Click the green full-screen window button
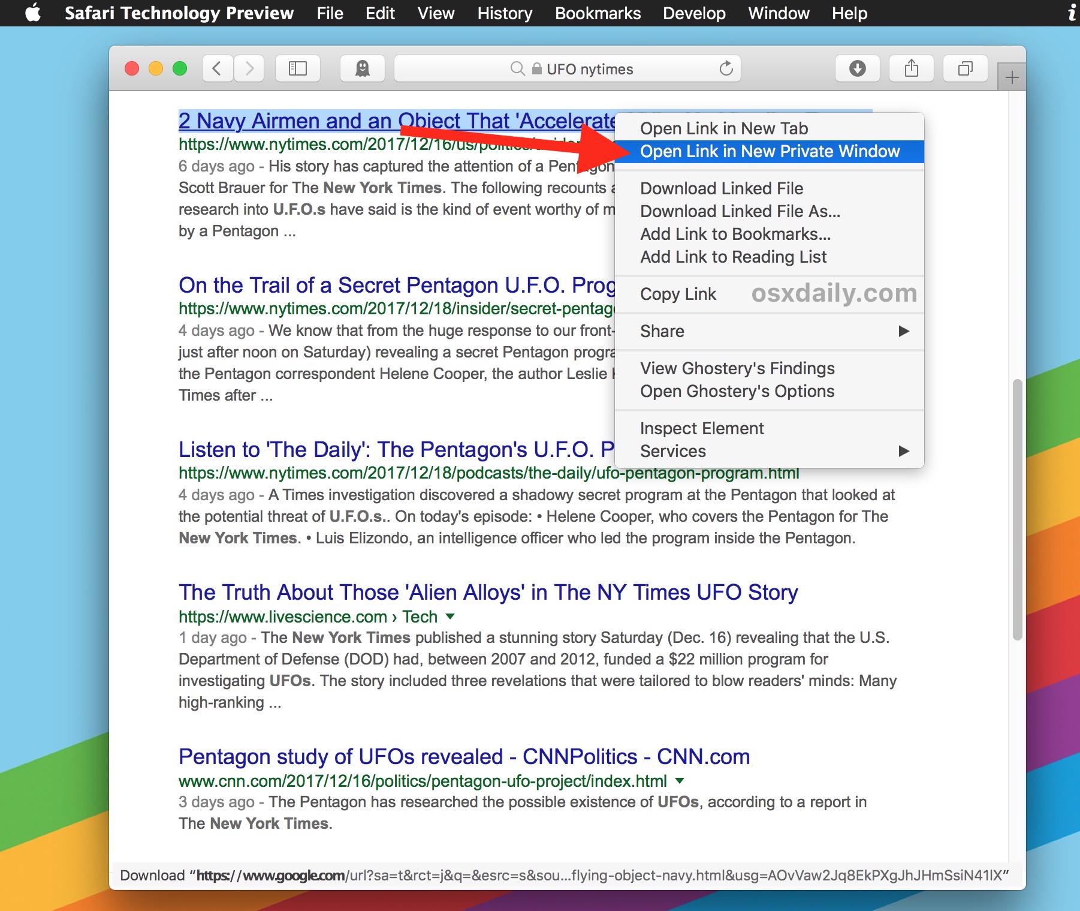This screenshot has height=911, width=1080. coord(180,68)
